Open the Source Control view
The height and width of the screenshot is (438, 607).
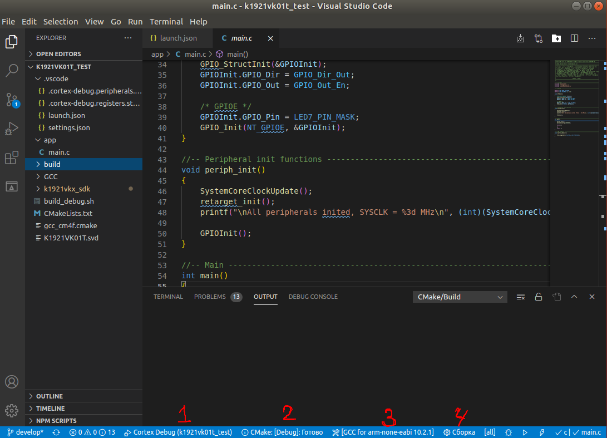(12, 100)
